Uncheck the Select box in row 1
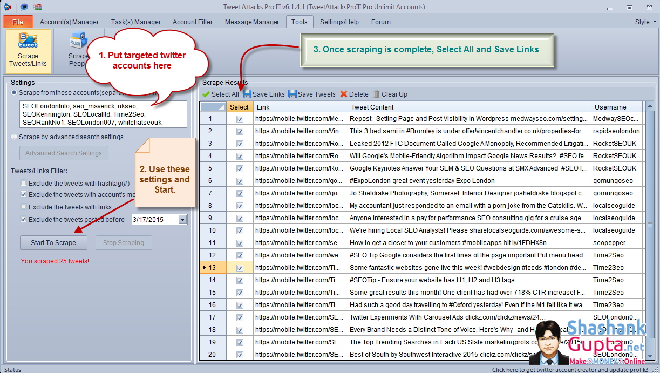This screenshot has height=373, width=660. click(x=240, y=119)
